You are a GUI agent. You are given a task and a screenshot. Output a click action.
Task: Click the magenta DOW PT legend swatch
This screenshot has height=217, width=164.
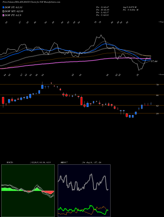click(x=3, y=15)
